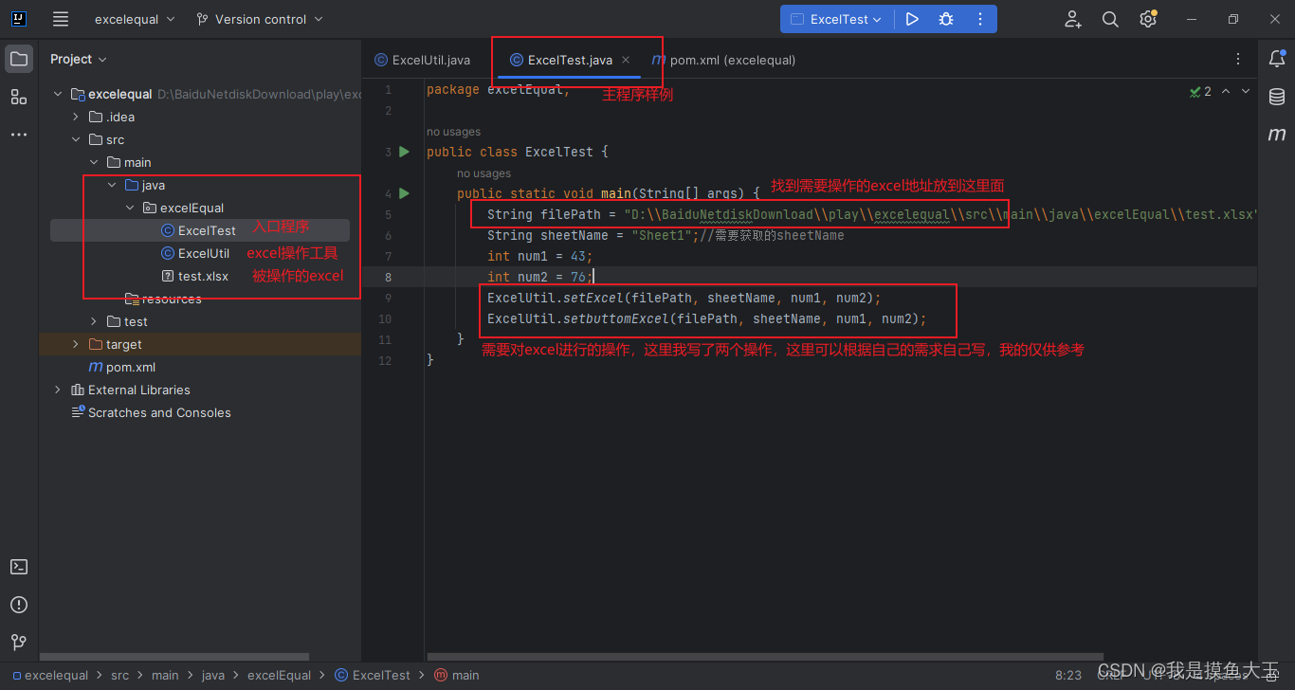Open the Terminal tool window icon
The width and height of the screenshot is (1295, 690).
[x=19, y=566]
